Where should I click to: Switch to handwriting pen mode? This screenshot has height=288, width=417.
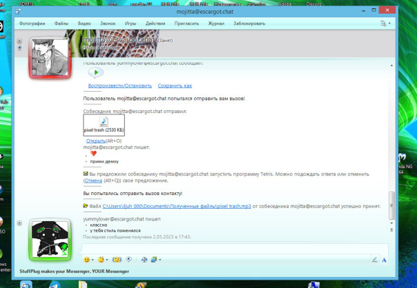point(375,260)
